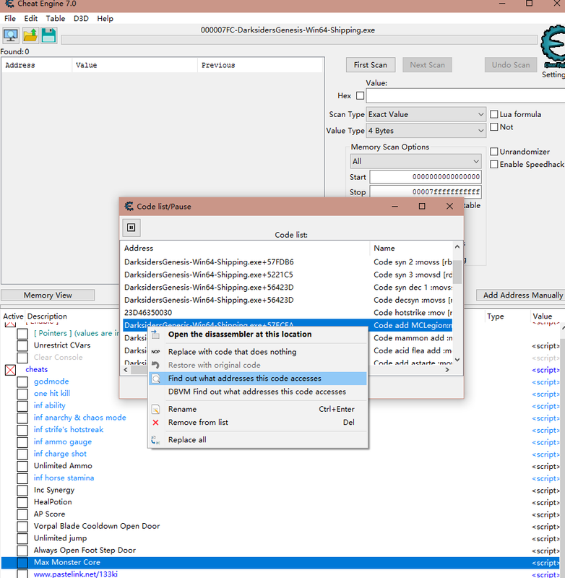The height and width of the screenshot is (578, 565).
Task: Open the Edit menu
Action: click(x=31, y=19)
